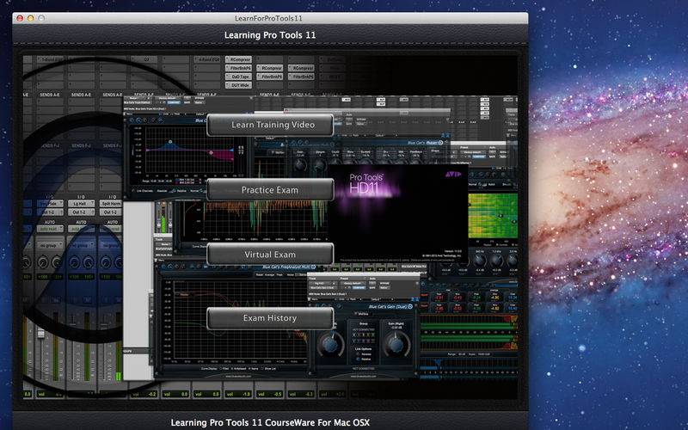
Task: Open the Learn Training Video section
Action: 270,125
